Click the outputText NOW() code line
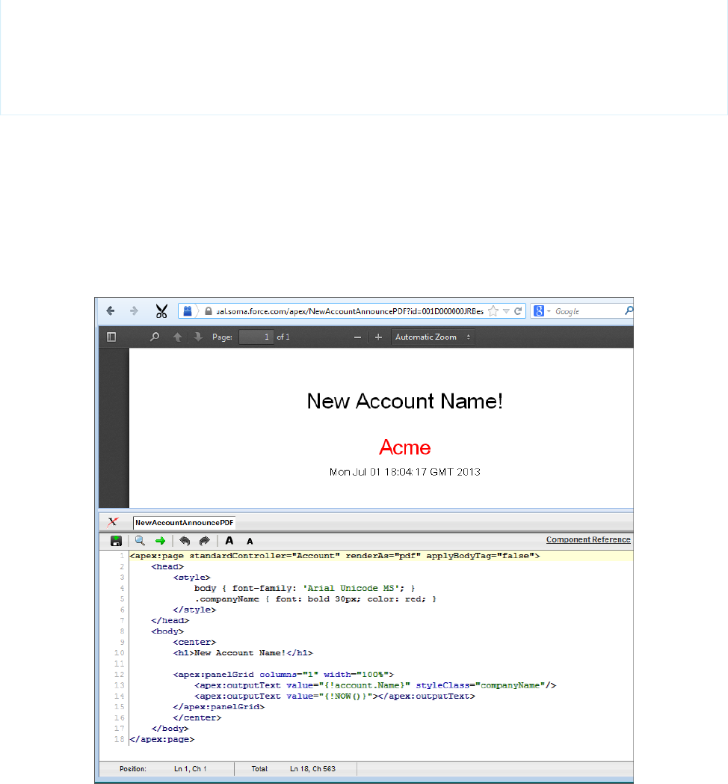Screen dimensions: 728x784 coord(335,696)
